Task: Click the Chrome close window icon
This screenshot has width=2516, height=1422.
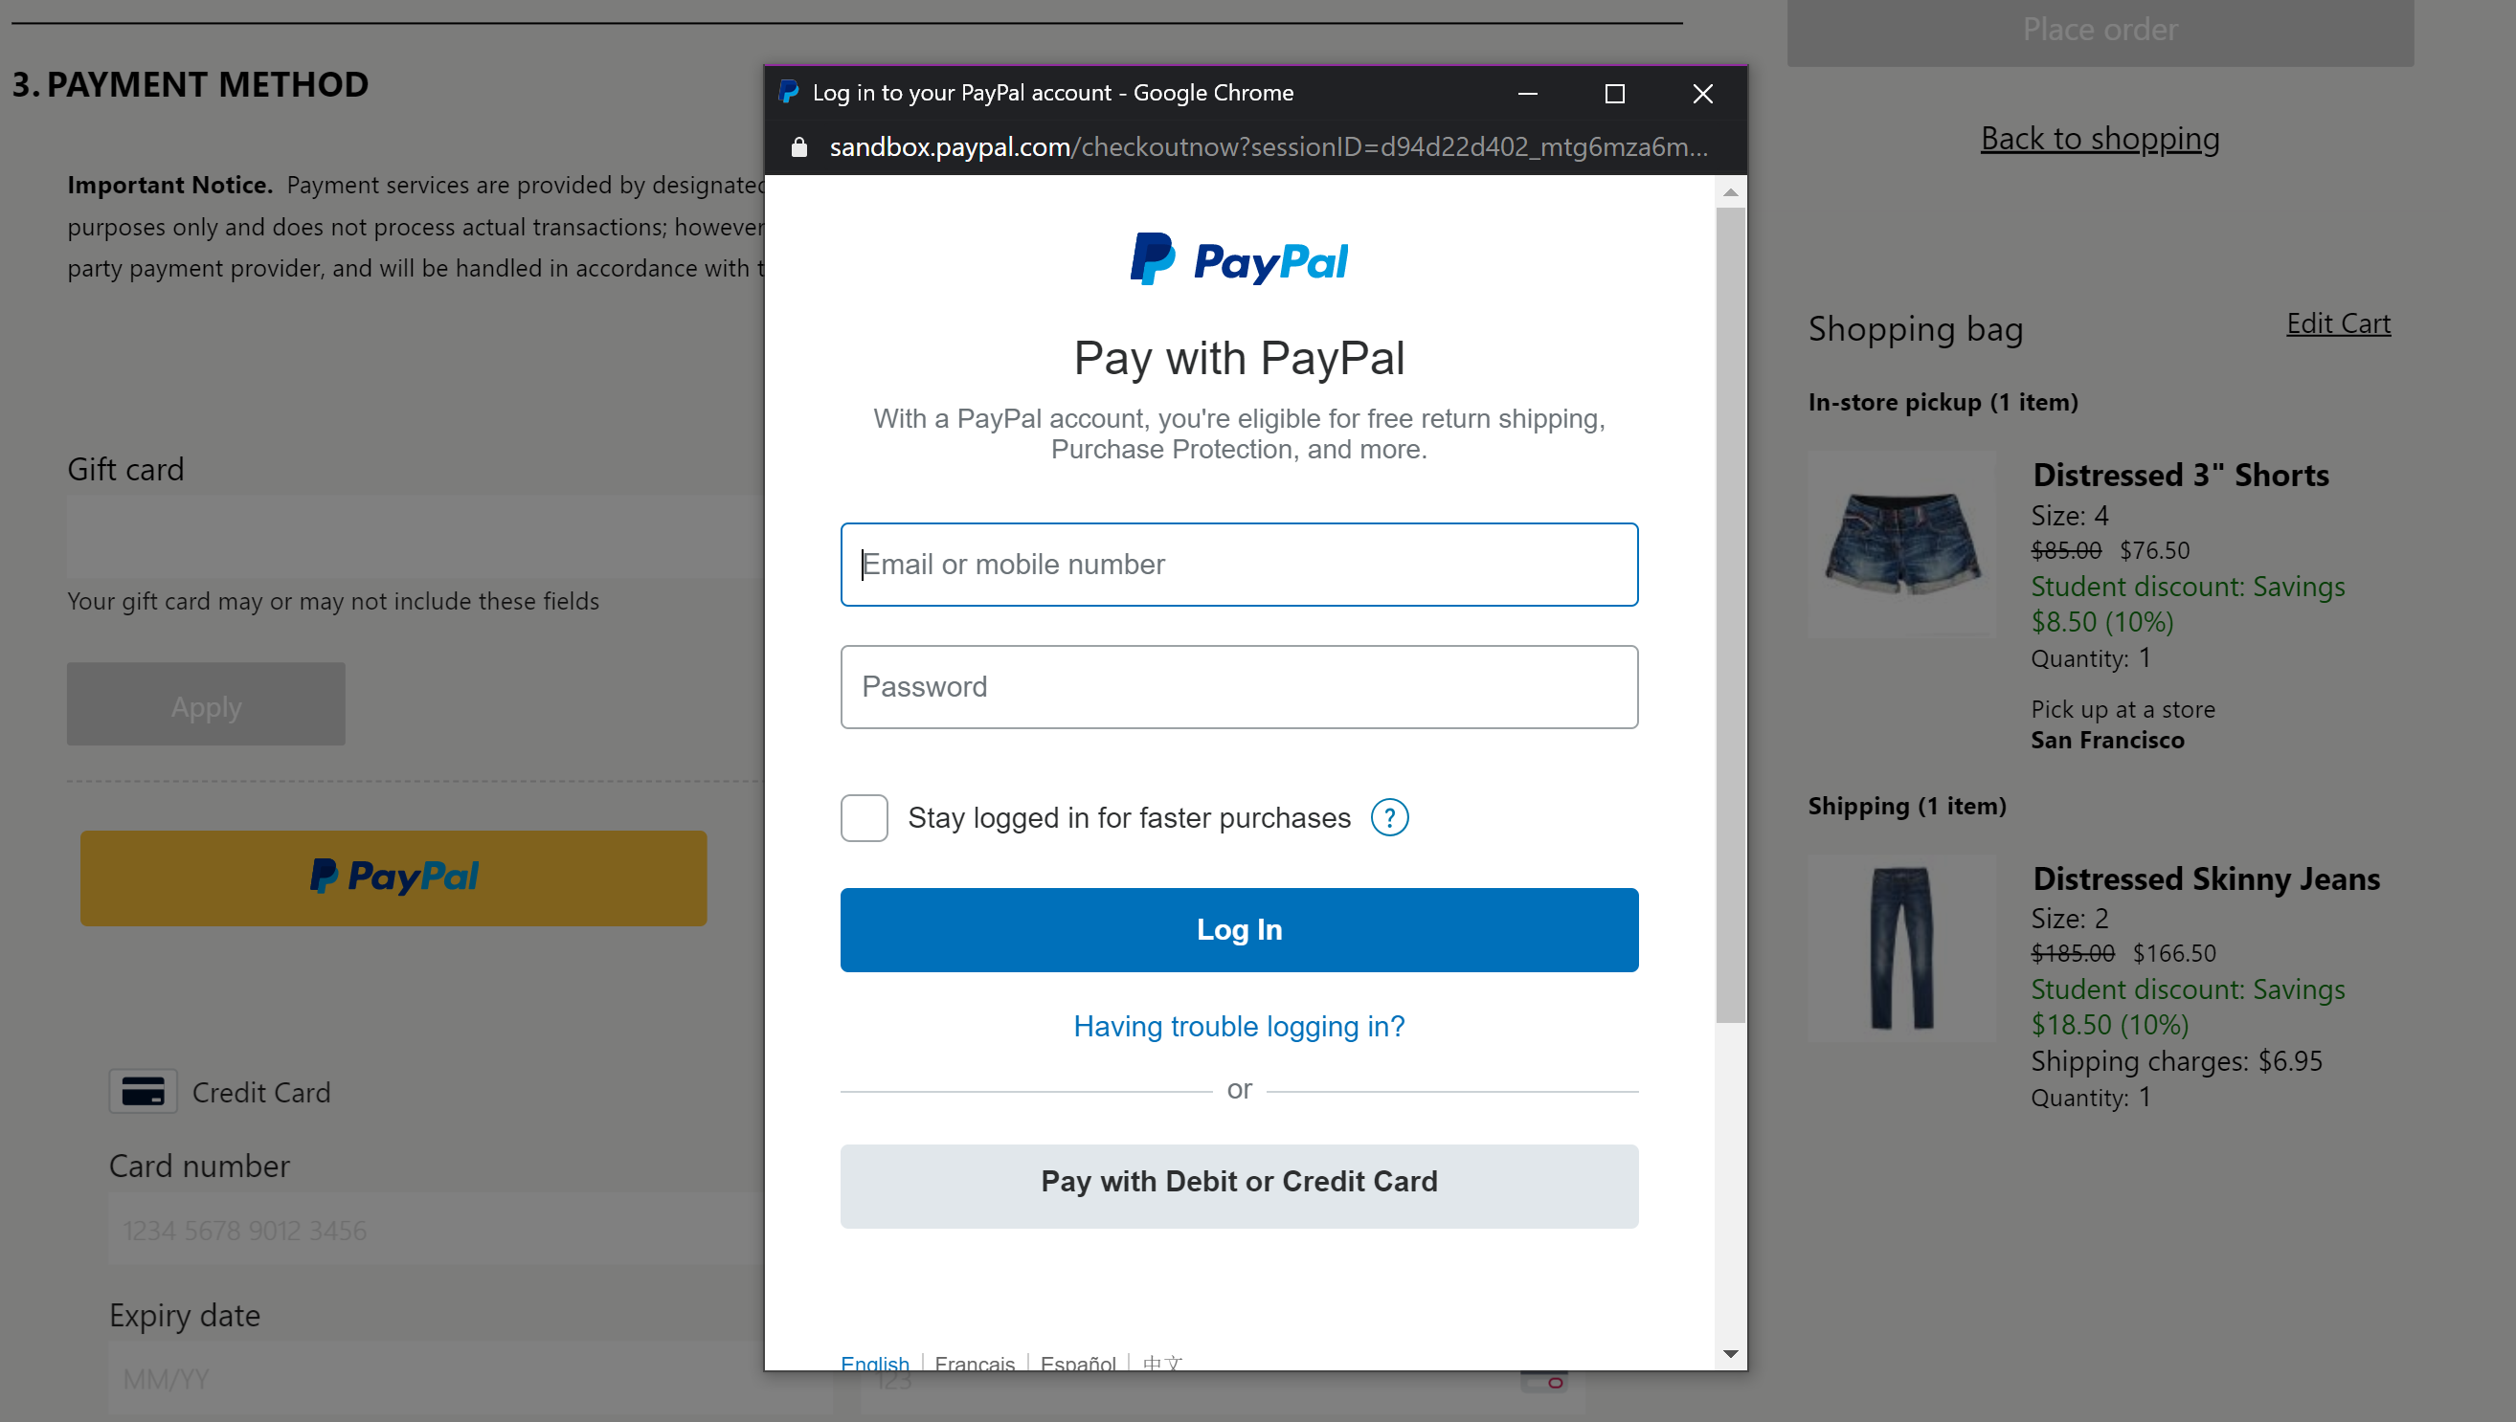Action: pos(1702,94)
